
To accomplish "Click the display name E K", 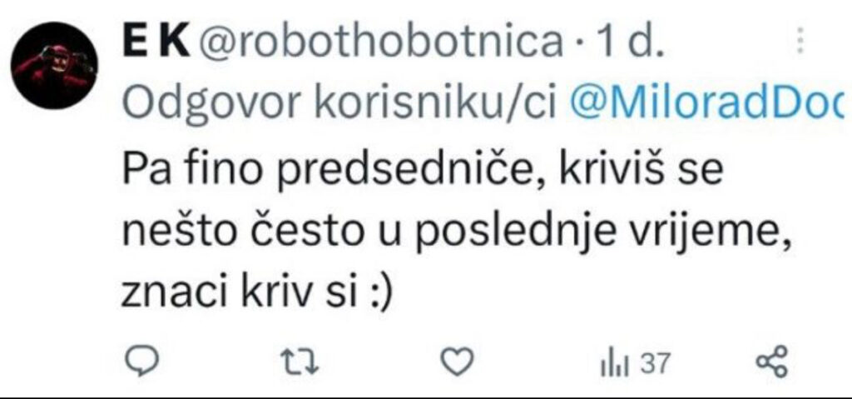I will (156, 42).
